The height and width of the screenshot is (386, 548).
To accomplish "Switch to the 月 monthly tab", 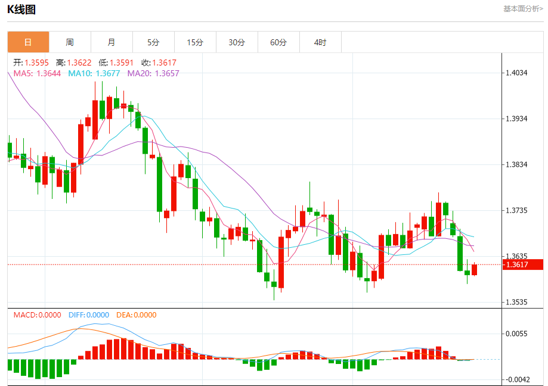I will 112,42.
